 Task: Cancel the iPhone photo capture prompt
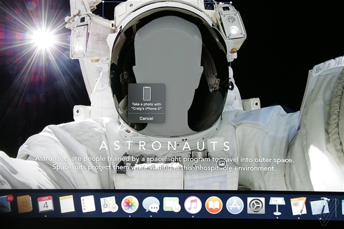(x=146, y=118)
